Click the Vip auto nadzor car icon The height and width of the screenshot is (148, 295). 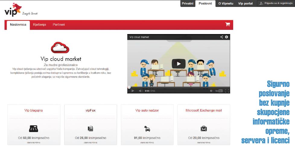(147, 128)
